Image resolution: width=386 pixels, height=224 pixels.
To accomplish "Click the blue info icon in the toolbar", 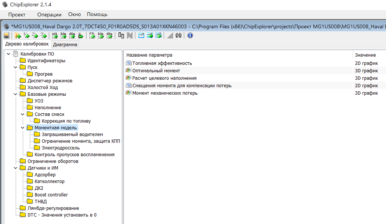I will click(190, 35).
